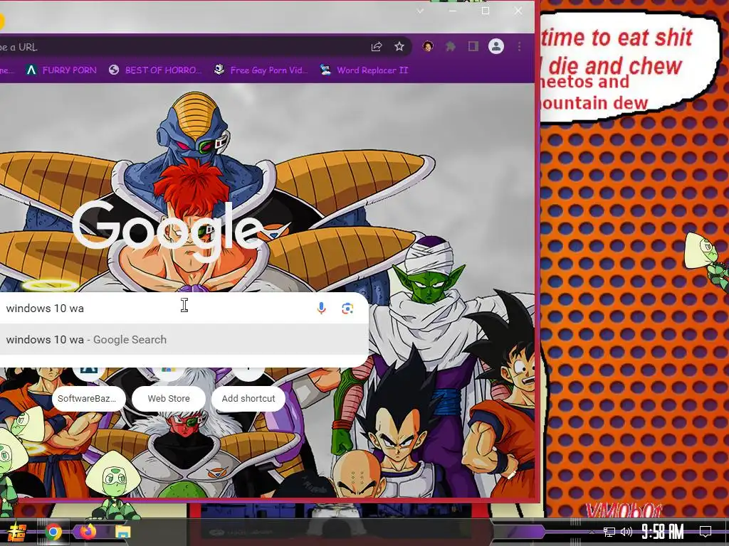Open the Extensions puzzle piece menu
The image size is (729, 546).
point(450,46)
